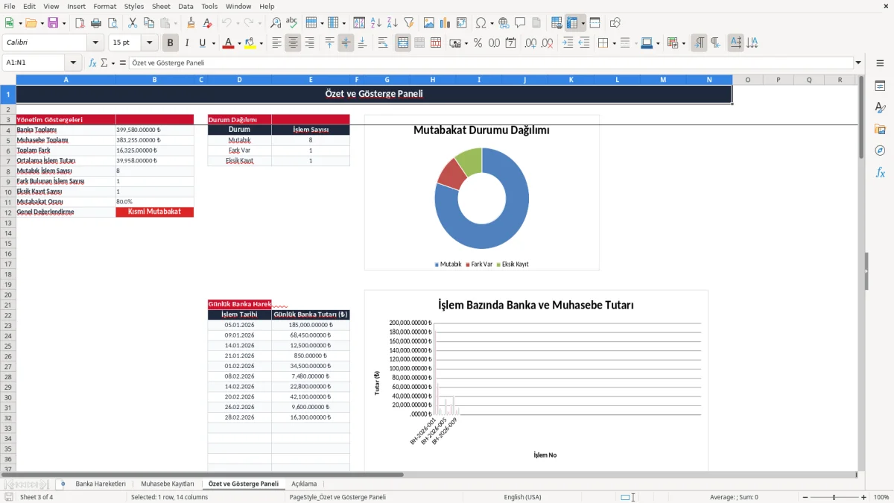Click the Print icon
This screenshot has height=503, width=894.
coord(96,23)
